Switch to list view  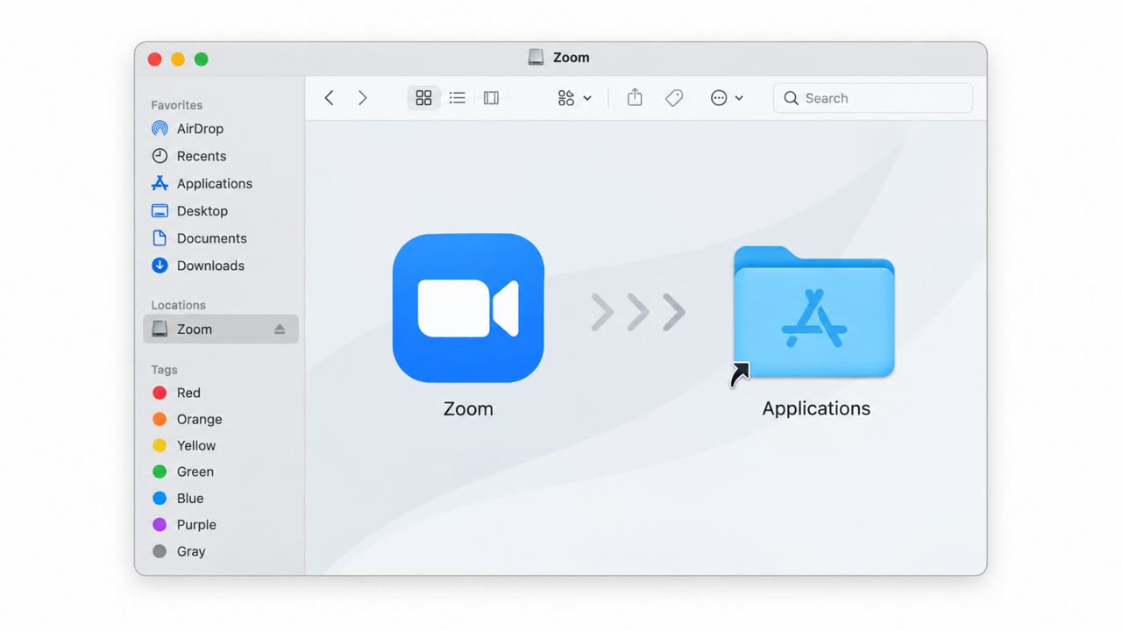(x=458, y=98)
